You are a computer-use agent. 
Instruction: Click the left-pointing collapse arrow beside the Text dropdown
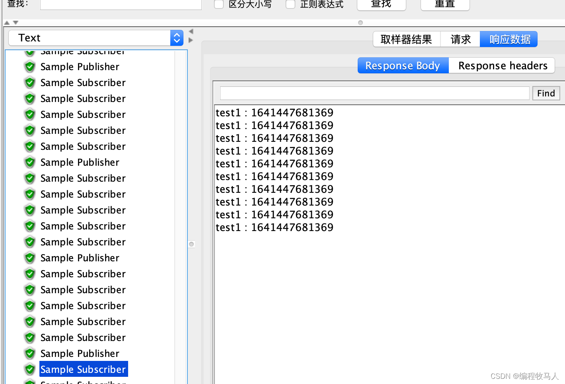[191, 31]
